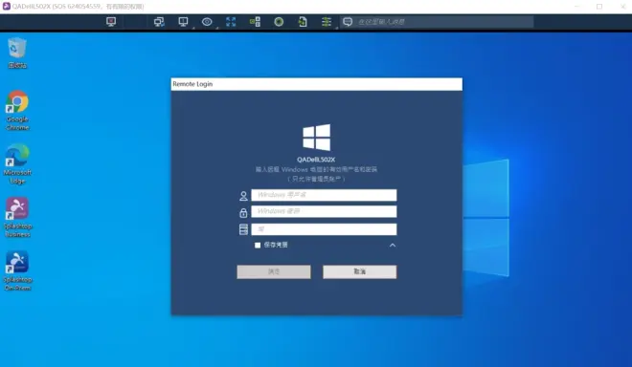Viewport: 632px width, 367px height.
Task: Click the chat bubble icon
Action: (x=348, y=22)
